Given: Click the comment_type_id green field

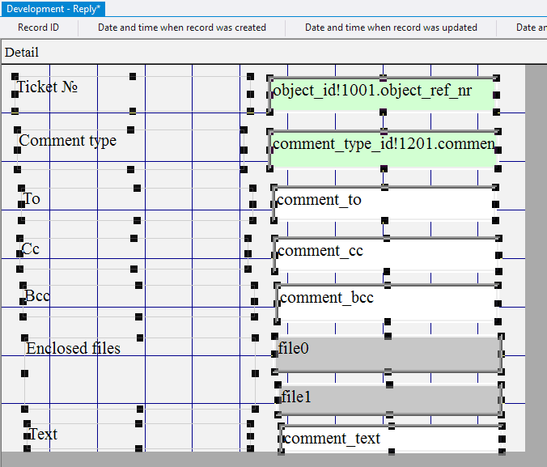Looking at the screenshot, I should (x=382, y=147).
